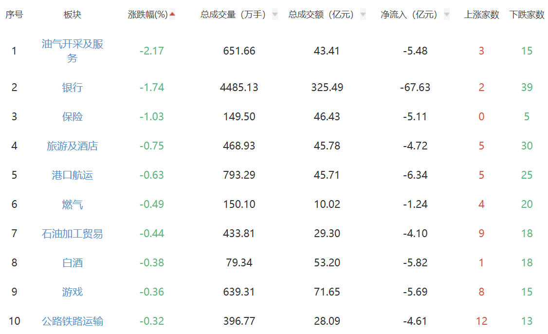Click the sort arrow beside 总成交量（万手）
Viewport: 548px width, 334px height.
click(275, 15)
